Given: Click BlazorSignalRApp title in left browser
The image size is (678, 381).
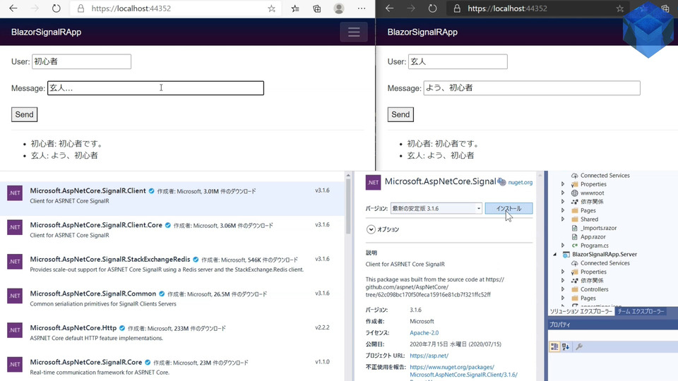Looking at the screenshot, I should pyautogui.click(x=47, y=32).
